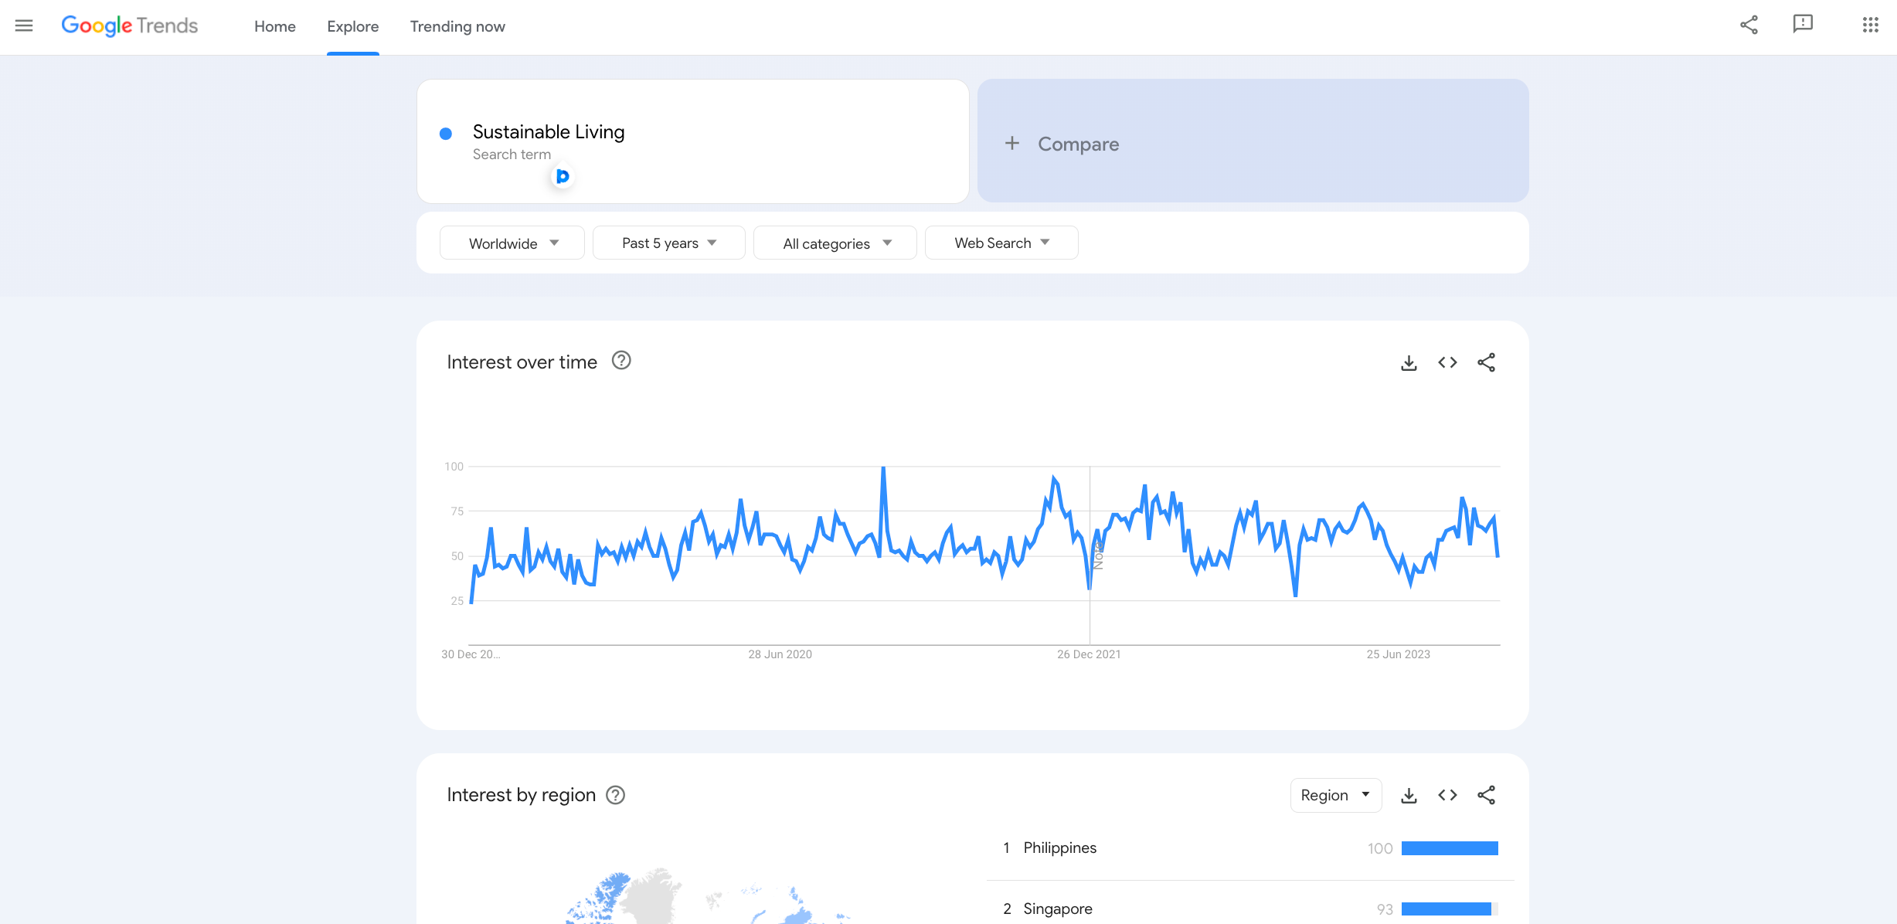This screenshot has width=1897, height=924.
Task: Open Interest by region help icon
Action: pyautogui.click(x=615, y=795)
